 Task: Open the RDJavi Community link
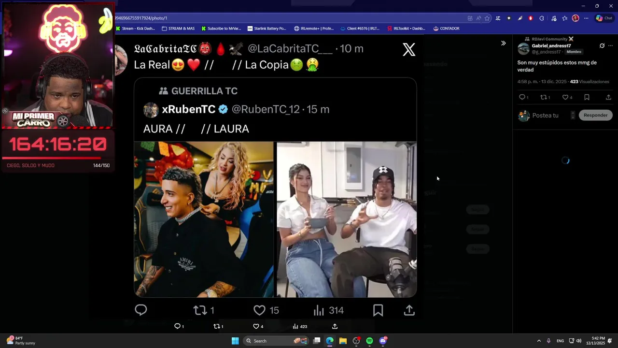[x=549, y=39]
